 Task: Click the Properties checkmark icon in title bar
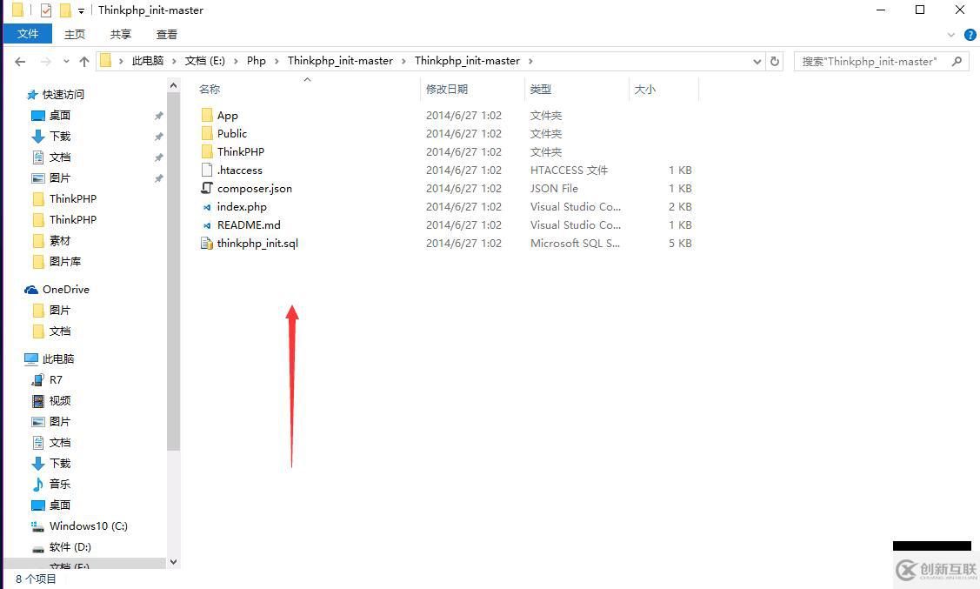(45, 10)
